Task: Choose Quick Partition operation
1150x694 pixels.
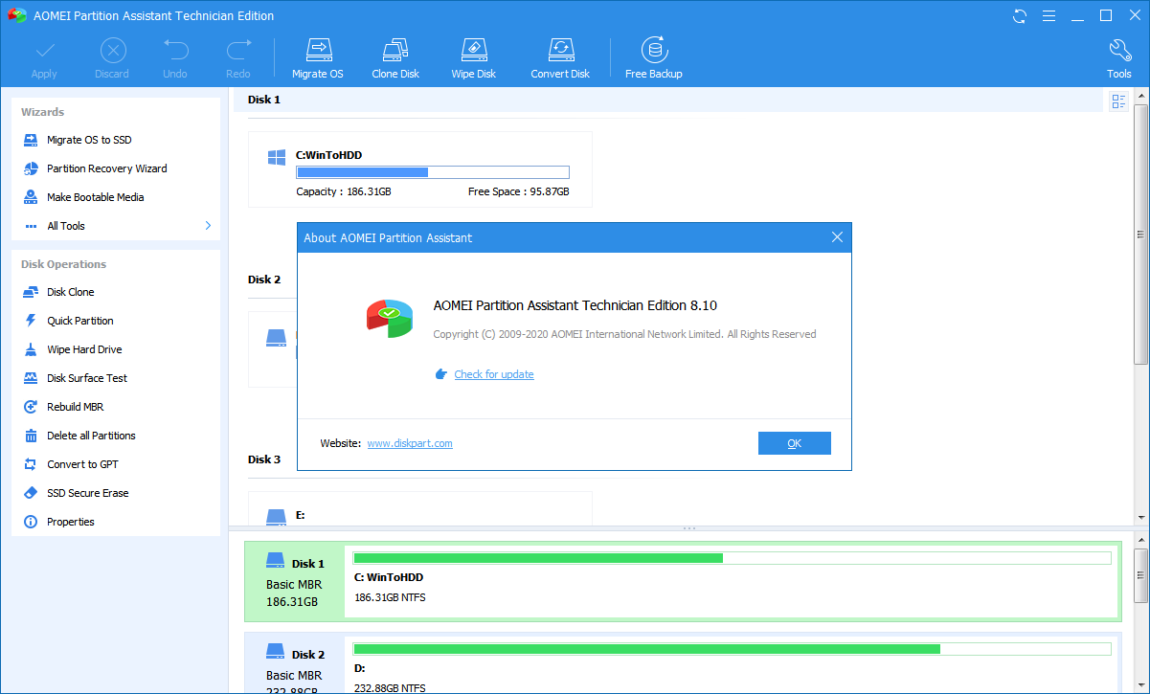Action: point(80,321)
